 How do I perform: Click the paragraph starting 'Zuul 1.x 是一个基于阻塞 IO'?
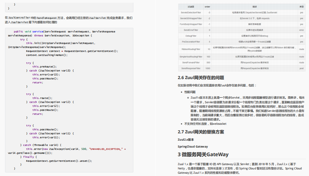point(240,168)
